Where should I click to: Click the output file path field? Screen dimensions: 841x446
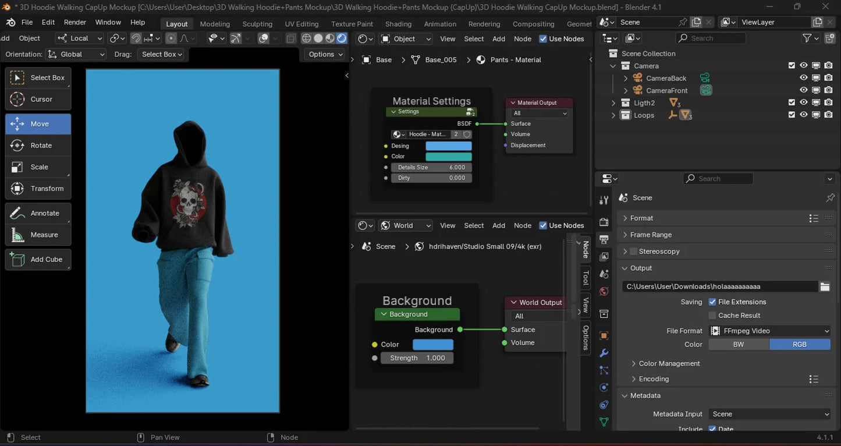point(719,286)
